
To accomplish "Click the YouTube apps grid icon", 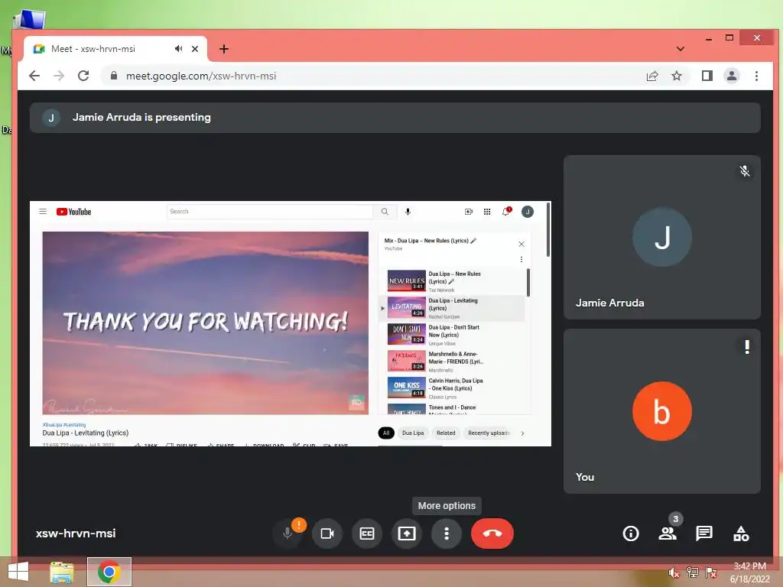I will (x=487, y=212).
